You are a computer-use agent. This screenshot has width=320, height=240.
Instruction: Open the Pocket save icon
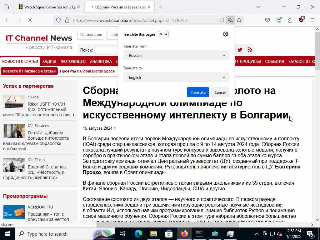267,20
